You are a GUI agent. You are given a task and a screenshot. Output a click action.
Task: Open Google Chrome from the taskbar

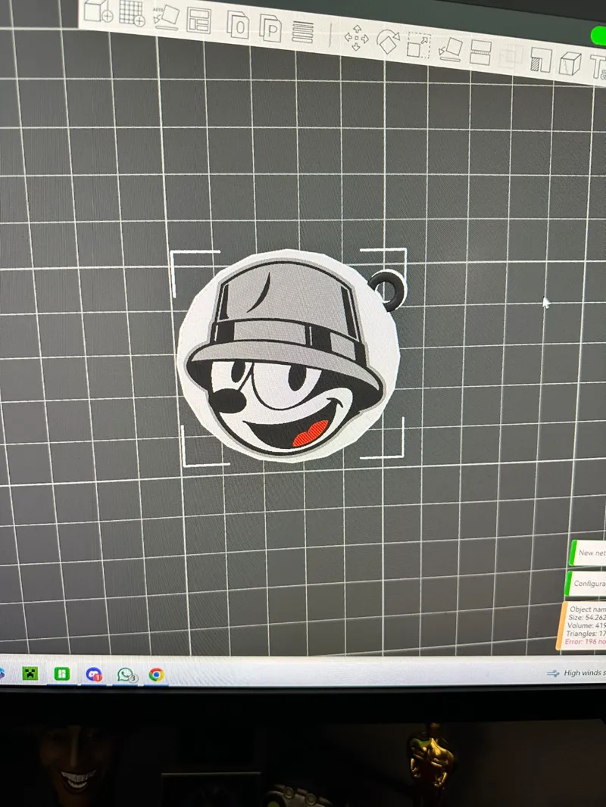157,675
